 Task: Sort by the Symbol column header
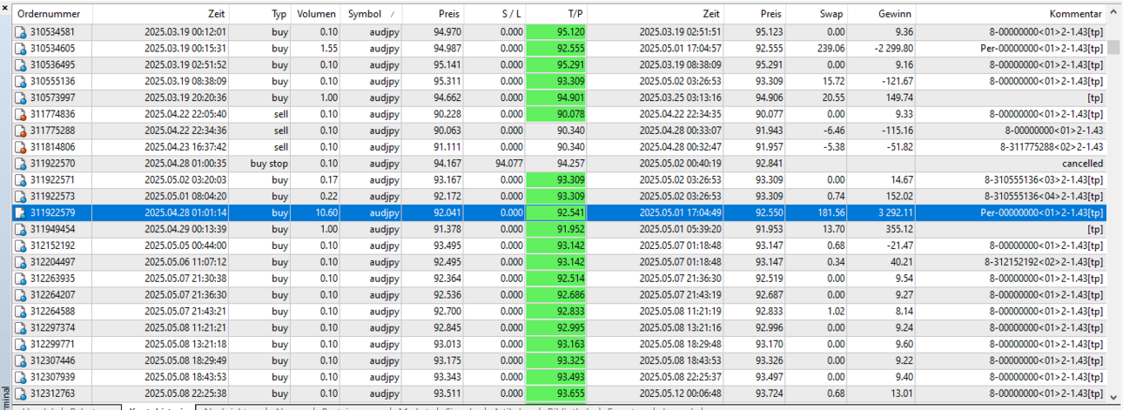(x=370, y=14)
